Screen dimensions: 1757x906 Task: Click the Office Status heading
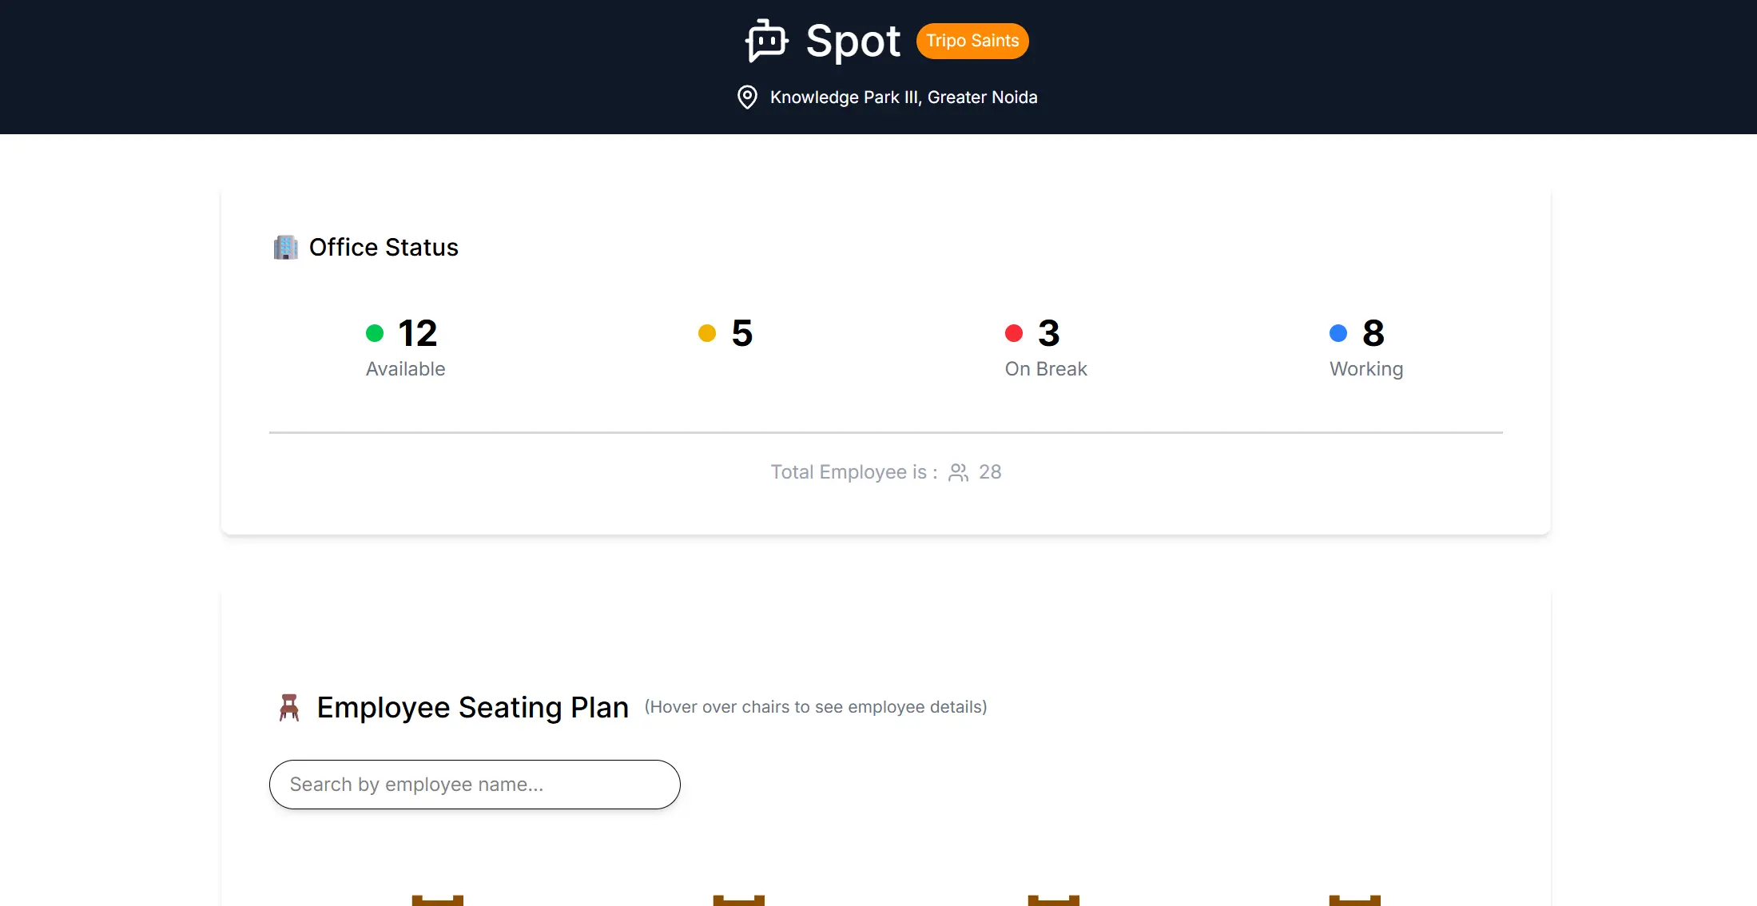(384, 247)
